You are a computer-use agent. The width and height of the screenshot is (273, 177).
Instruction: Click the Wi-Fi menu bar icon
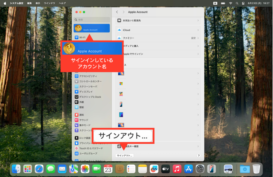(x=230, y=3)
